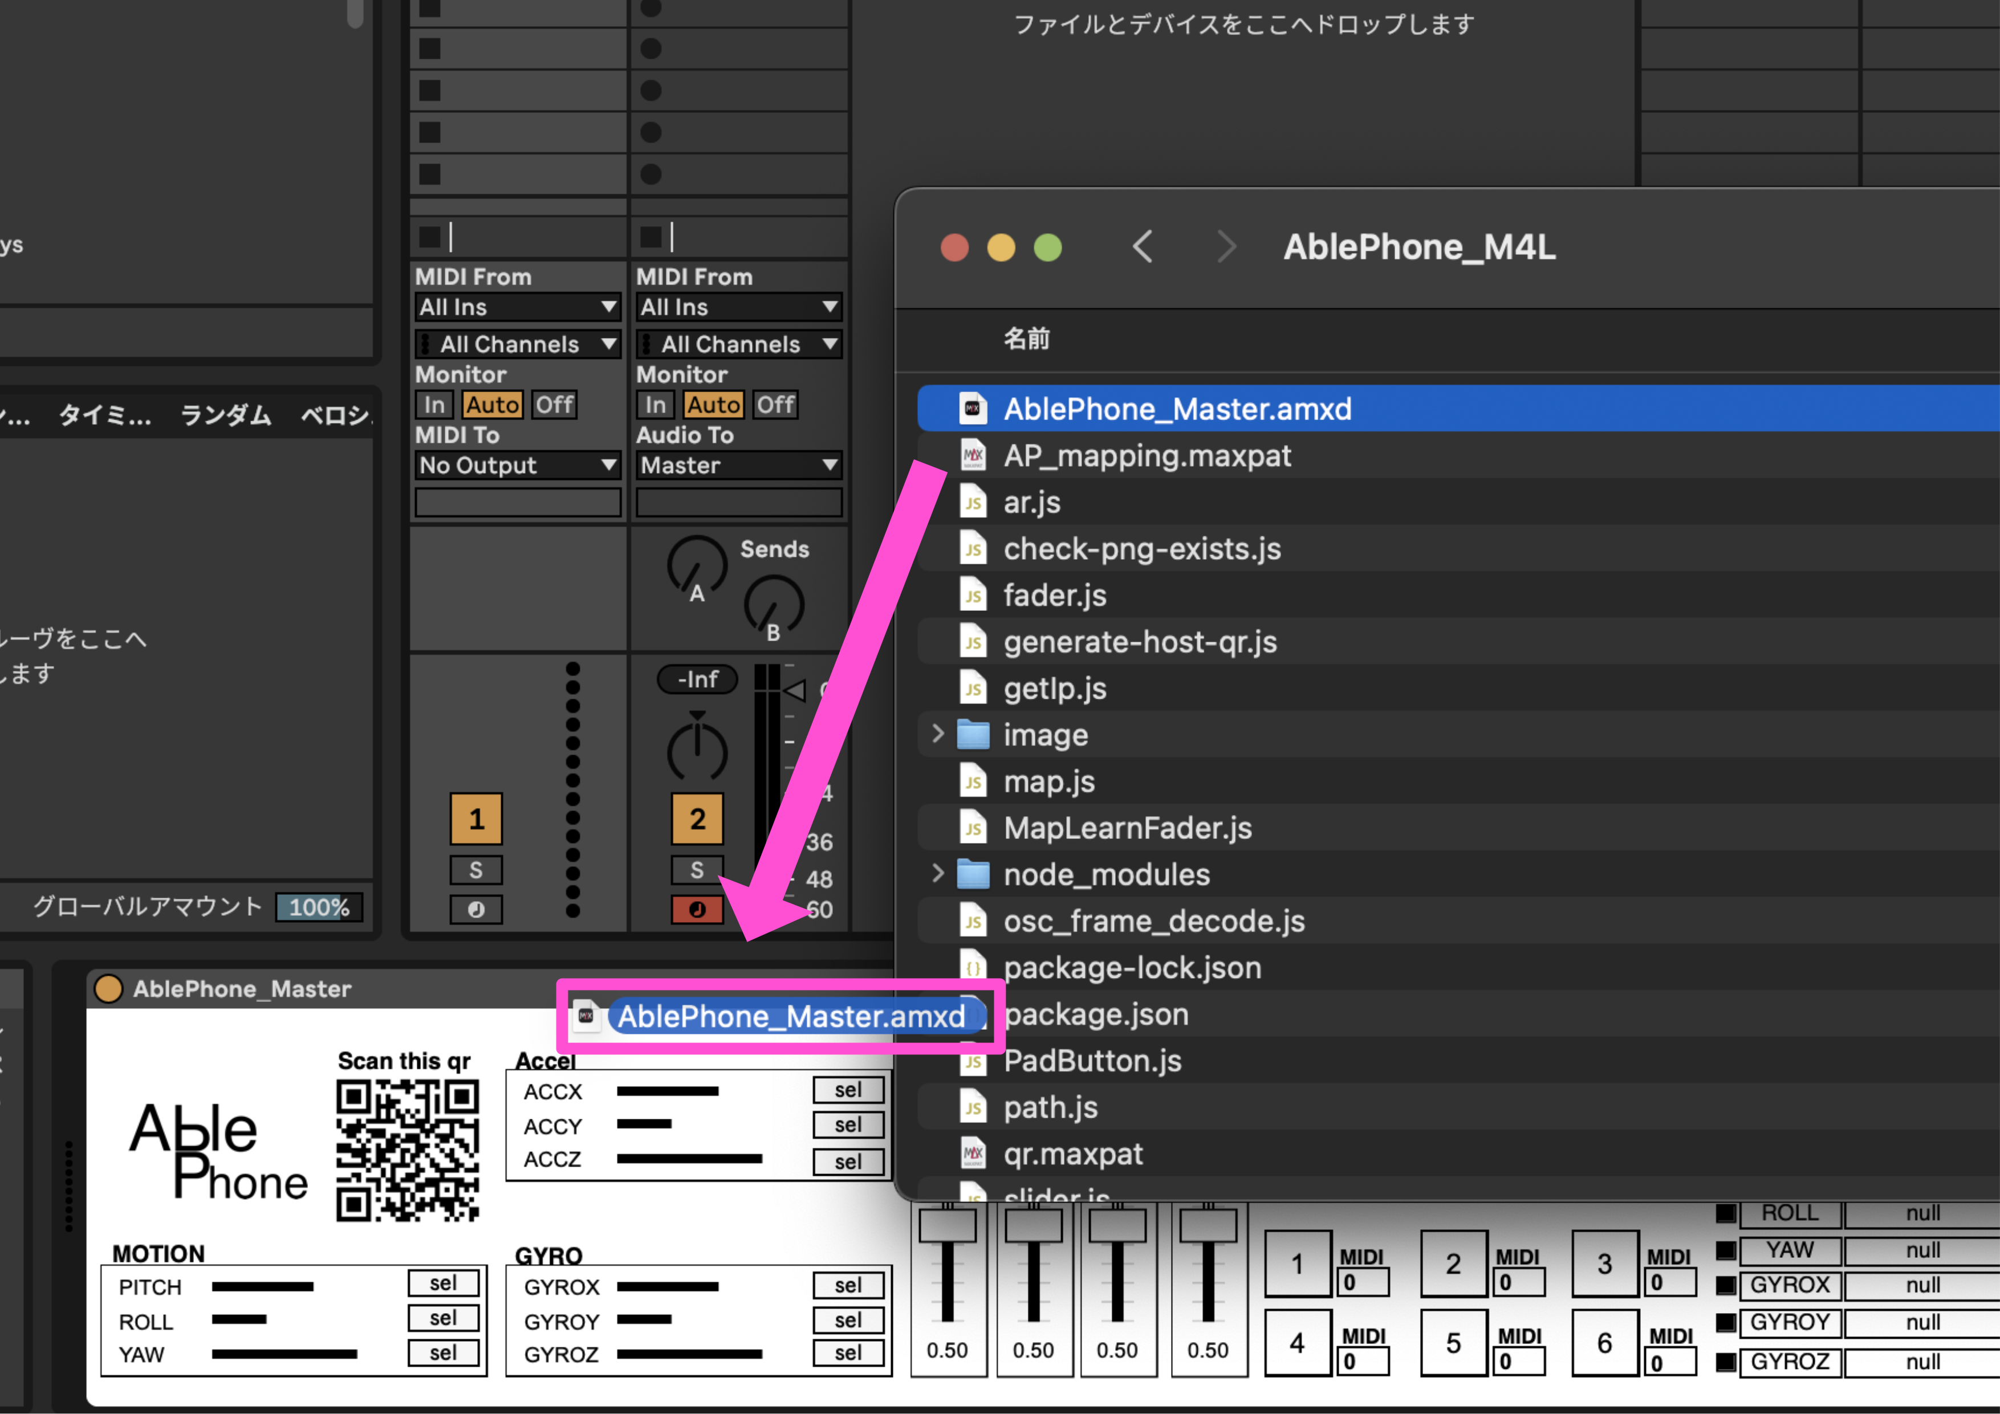Click the qr.maxpat Max file icon
Screen dimensions: 2000x1414
point(973,1154)
